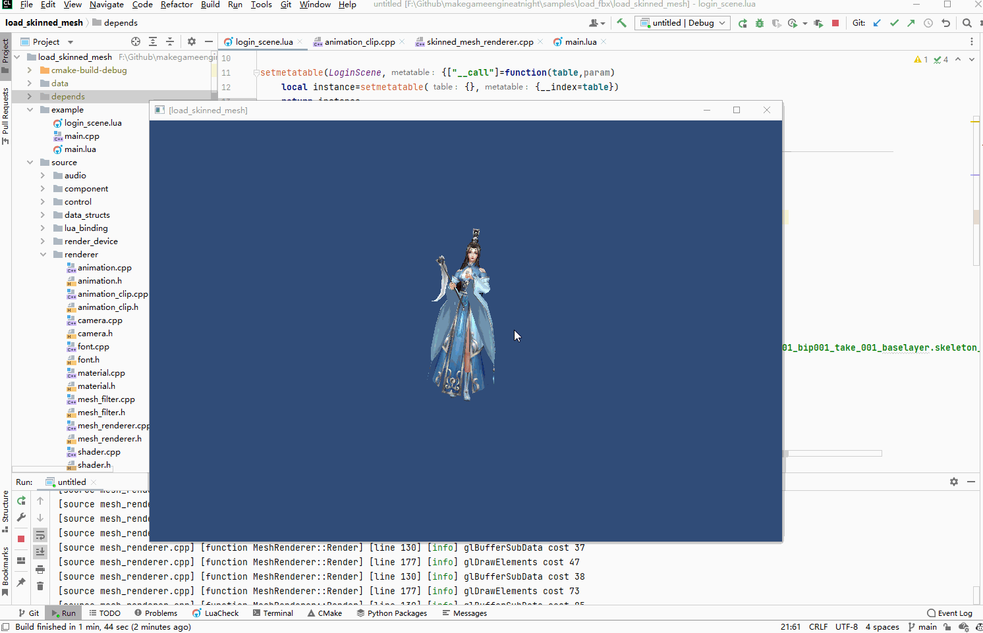This screenshot has width=983, height=633.
Task: Expand the lua_binding folder
Action: (x=43, y=228)
